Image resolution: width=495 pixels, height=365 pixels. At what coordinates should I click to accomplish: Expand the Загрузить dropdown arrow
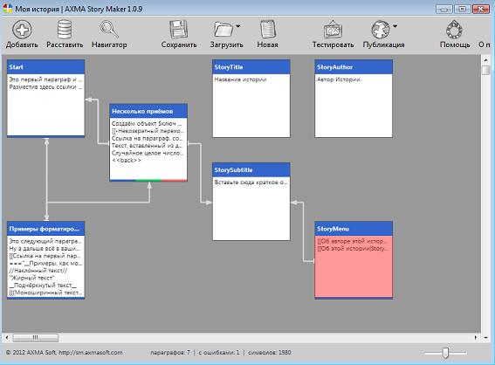point(238,26)
